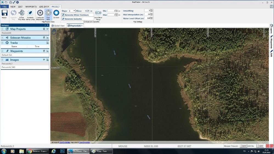
Task: Switch to the 3D View
Action: tap(56, 13)
